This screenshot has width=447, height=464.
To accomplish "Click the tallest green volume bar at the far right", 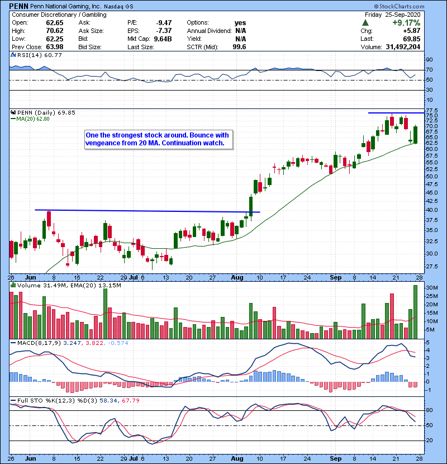I will tap(415, 312).
